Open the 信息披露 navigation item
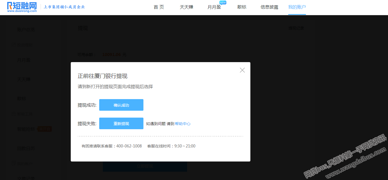The image size is (388, 180). pyautogui.click(x=269, y=7)
